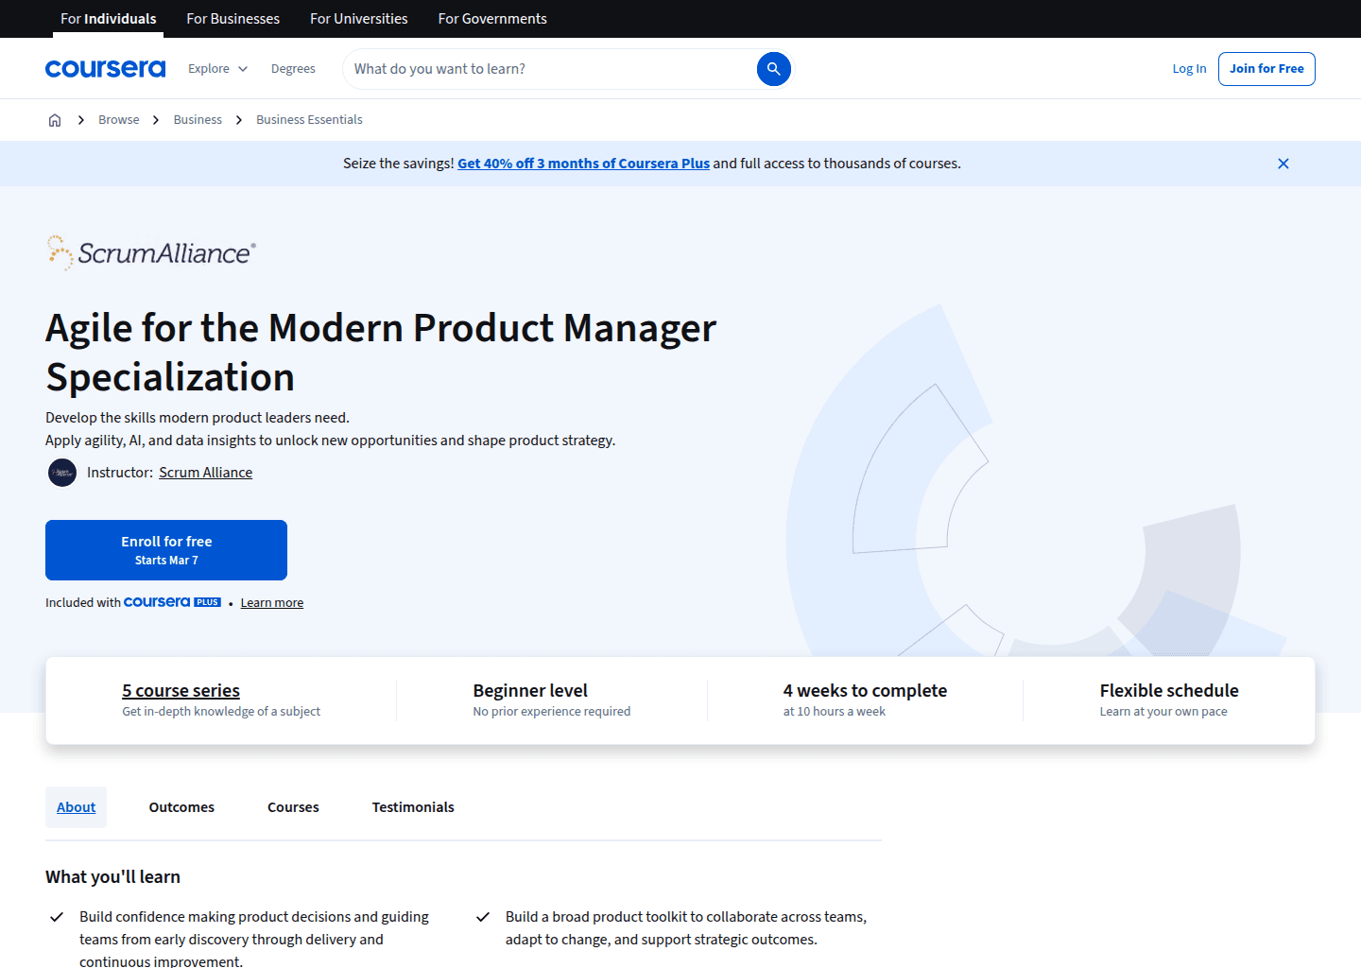Open the Coursera logo homepage link
Image resolution: width=1361 pixels, height=968 pixels.
105,69
